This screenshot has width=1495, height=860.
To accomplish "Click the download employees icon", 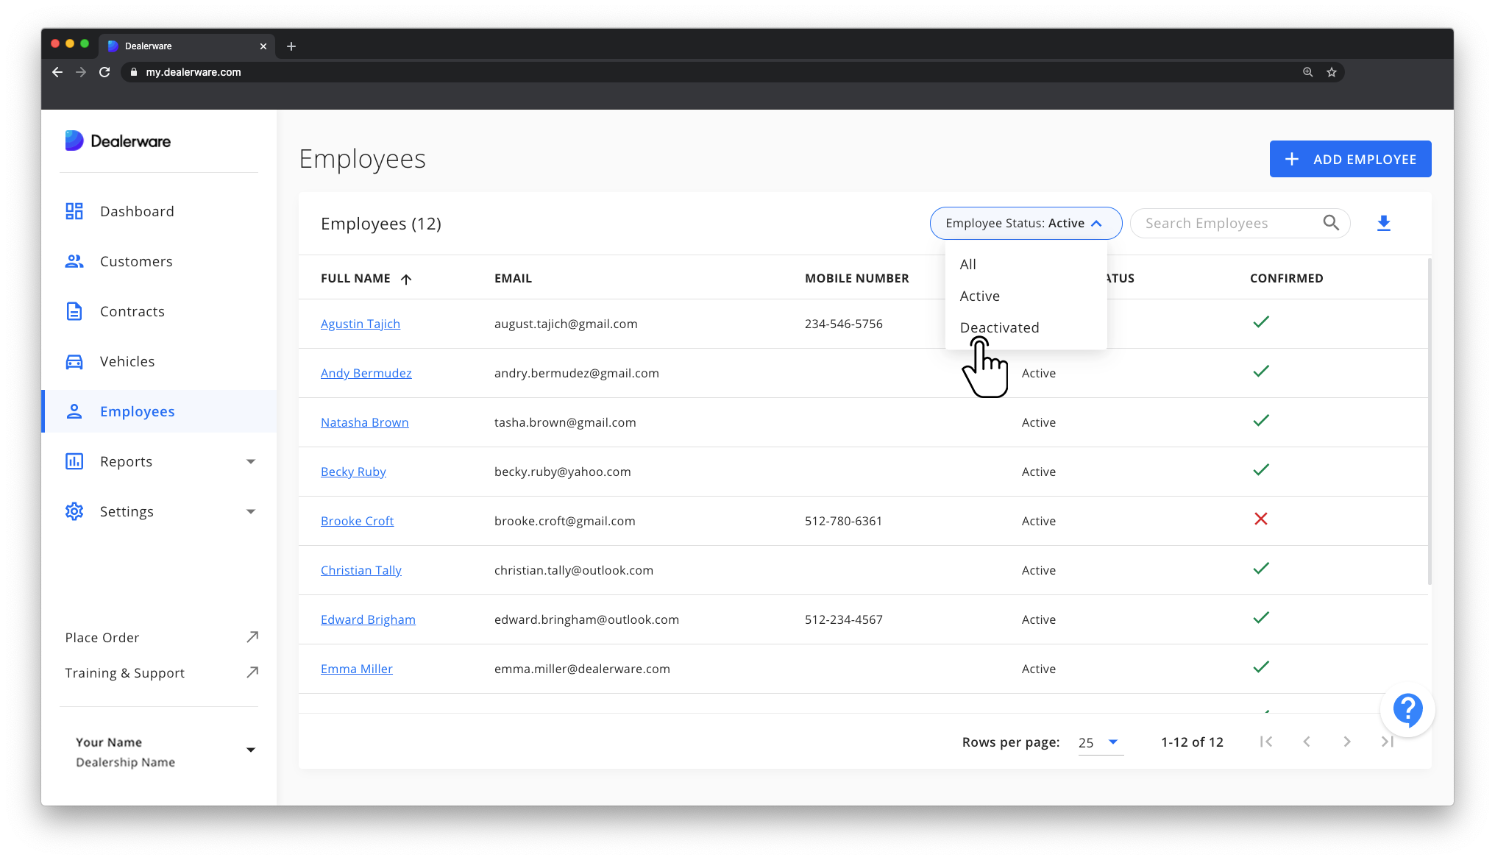I will [x=1384, y=224].
